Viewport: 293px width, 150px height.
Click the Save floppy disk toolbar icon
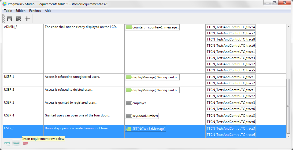(10, 19)
